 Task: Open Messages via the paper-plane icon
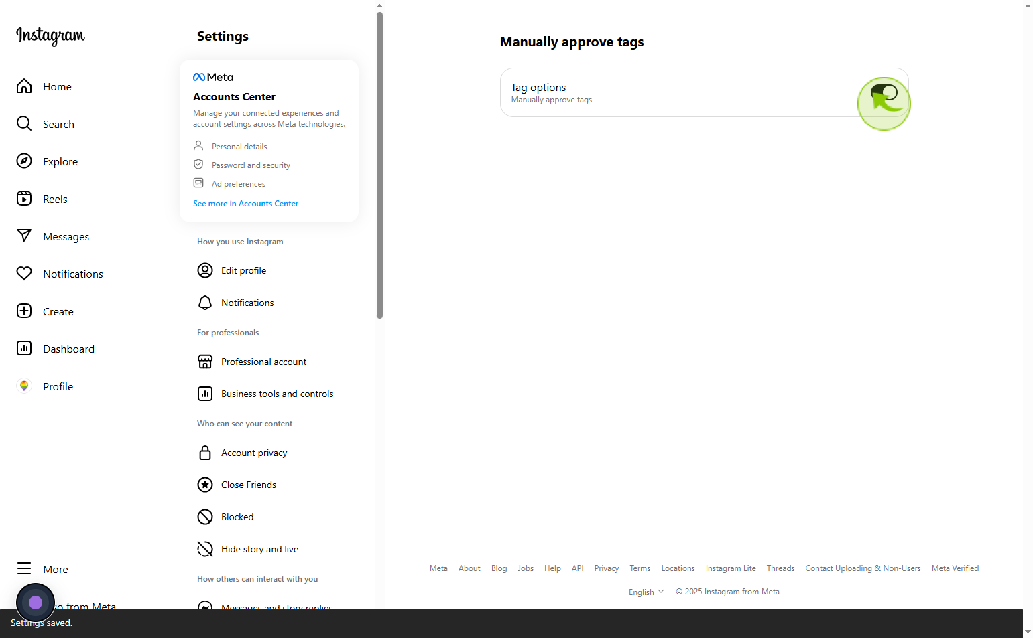[24, 236]
